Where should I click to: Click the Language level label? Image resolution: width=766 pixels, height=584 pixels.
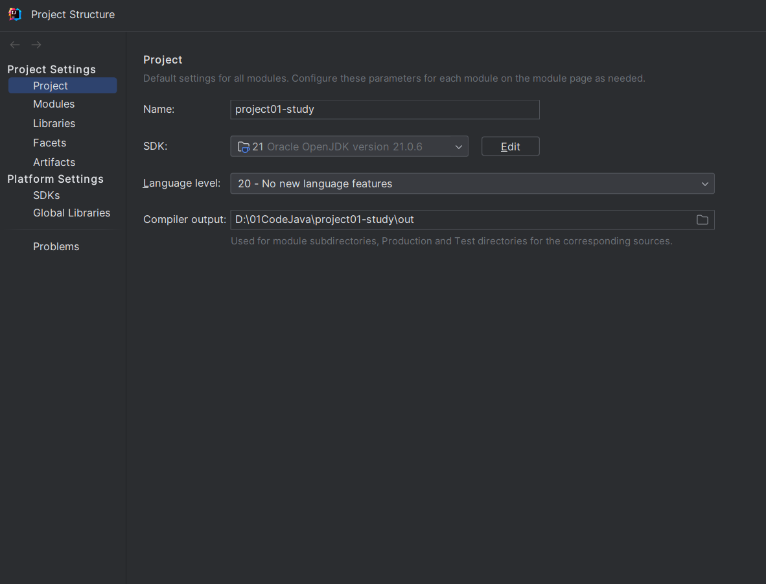pos(181,183)
